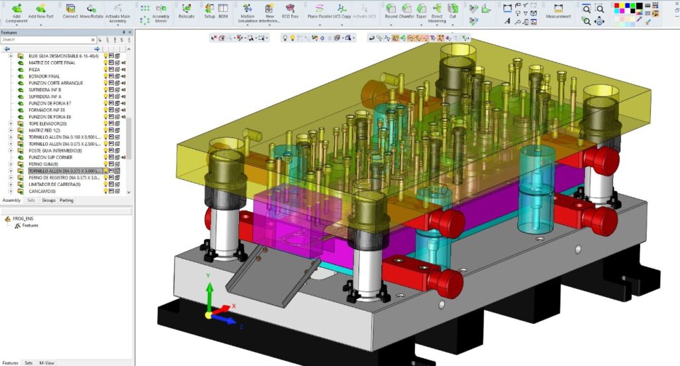
Task: Pin the Features panel
Action: pos(124,32)
